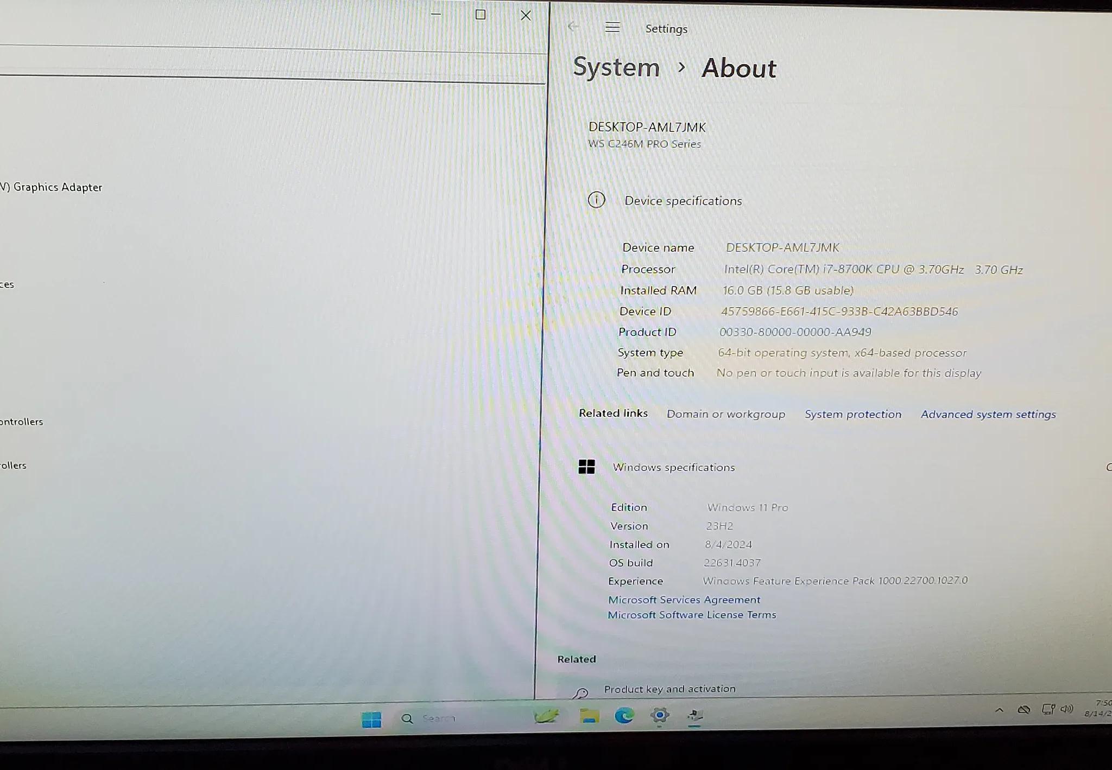Select Installed RAM value 16.0 GB
This screenshot has height=770, width=1112.
tap(788, 290)
